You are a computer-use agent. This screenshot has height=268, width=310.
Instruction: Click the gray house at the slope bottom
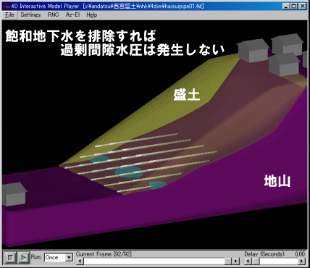tap(14, 194)
